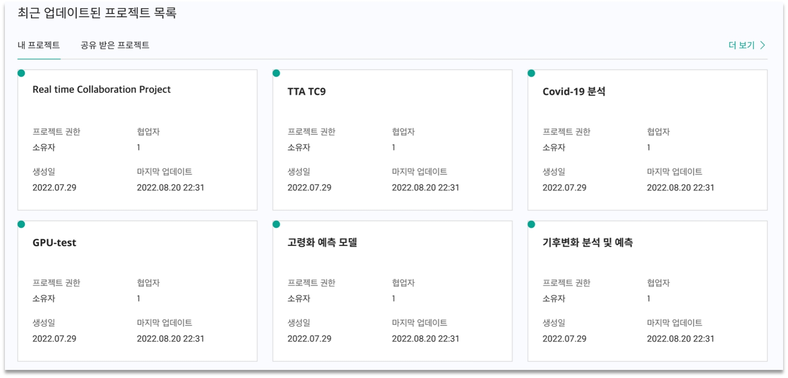Screen dimensions: 788x378
Task: Select the 고령화 예측 모델 project title
Action: [322, 243]
